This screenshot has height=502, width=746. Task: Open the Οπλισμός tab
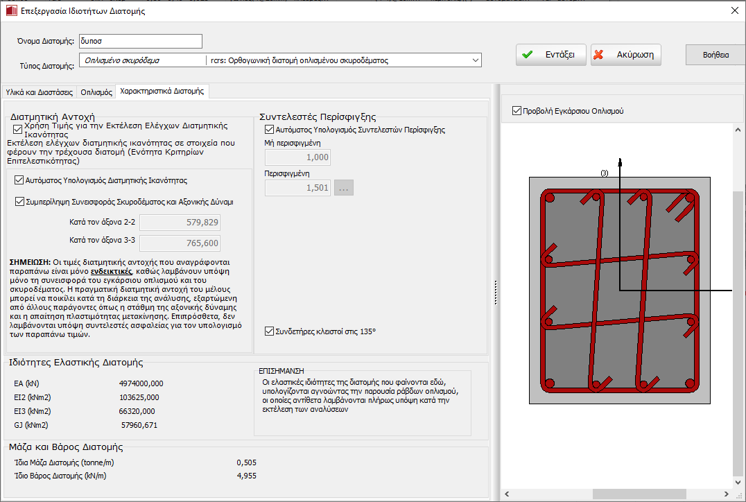[x=96, y=92]
